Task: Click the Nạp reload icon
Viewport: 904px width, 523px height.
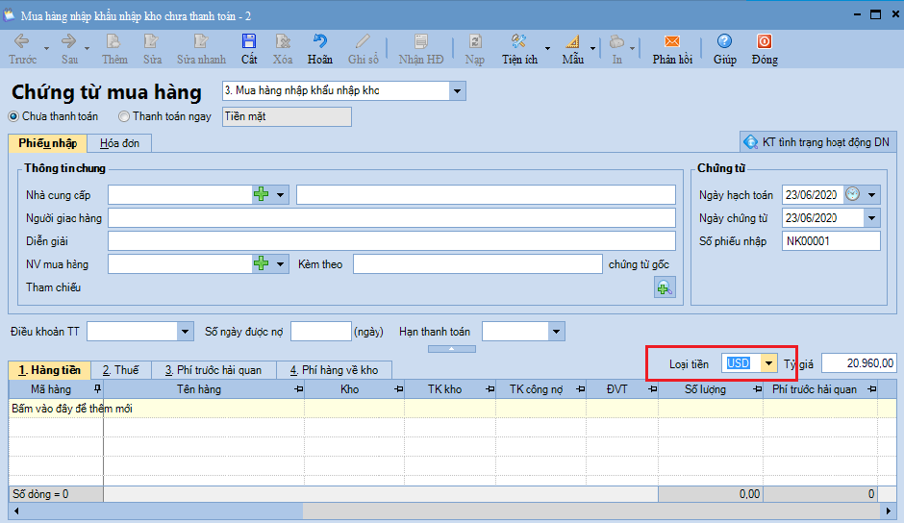Action: click(474, 48)
